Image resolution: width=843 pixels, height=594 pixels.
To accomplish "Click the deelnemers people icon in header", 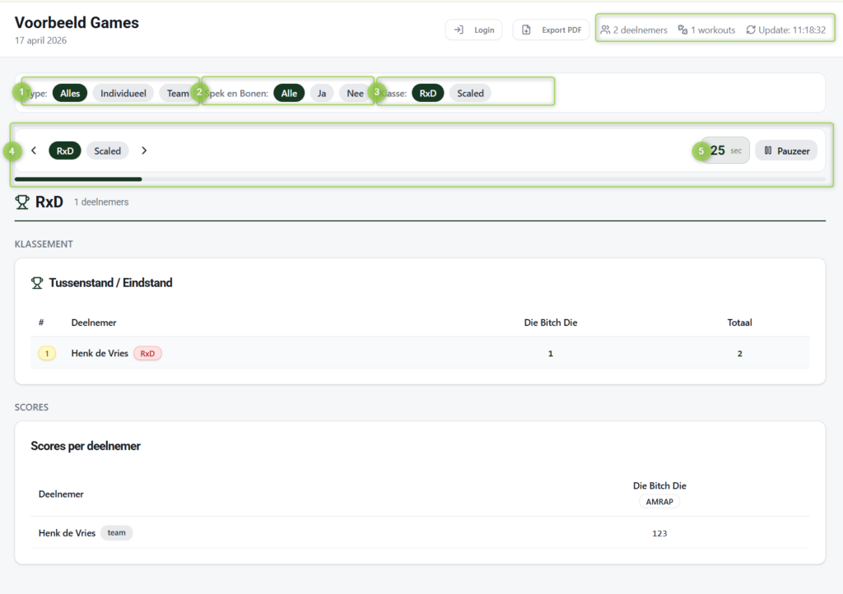I will pyautogui.click(x=605, y=30).
